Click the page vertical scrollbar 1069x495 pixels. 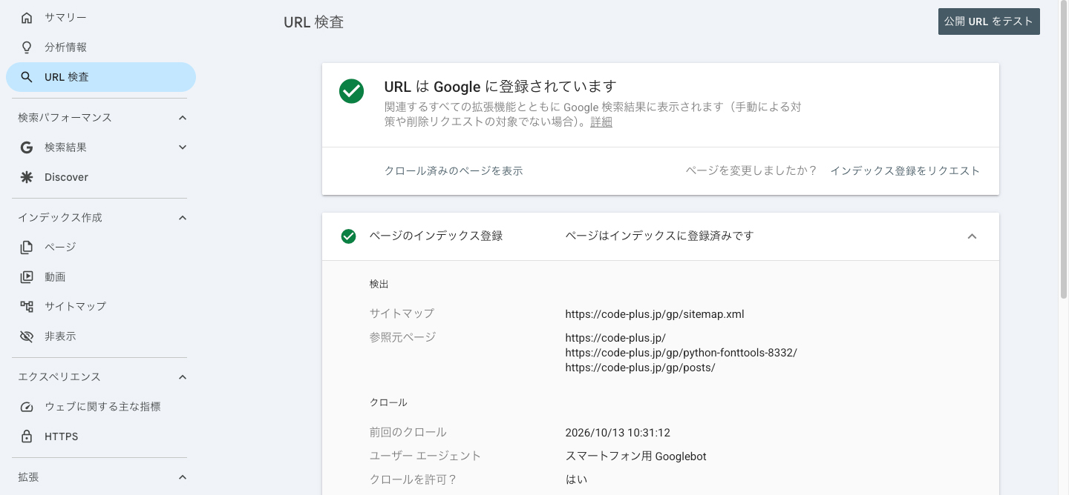tap(1064, 148)
